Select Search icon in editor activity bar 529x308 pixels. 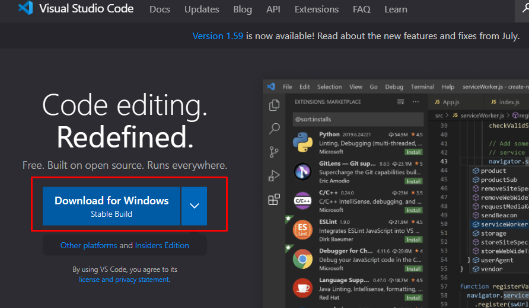[274, 129]
